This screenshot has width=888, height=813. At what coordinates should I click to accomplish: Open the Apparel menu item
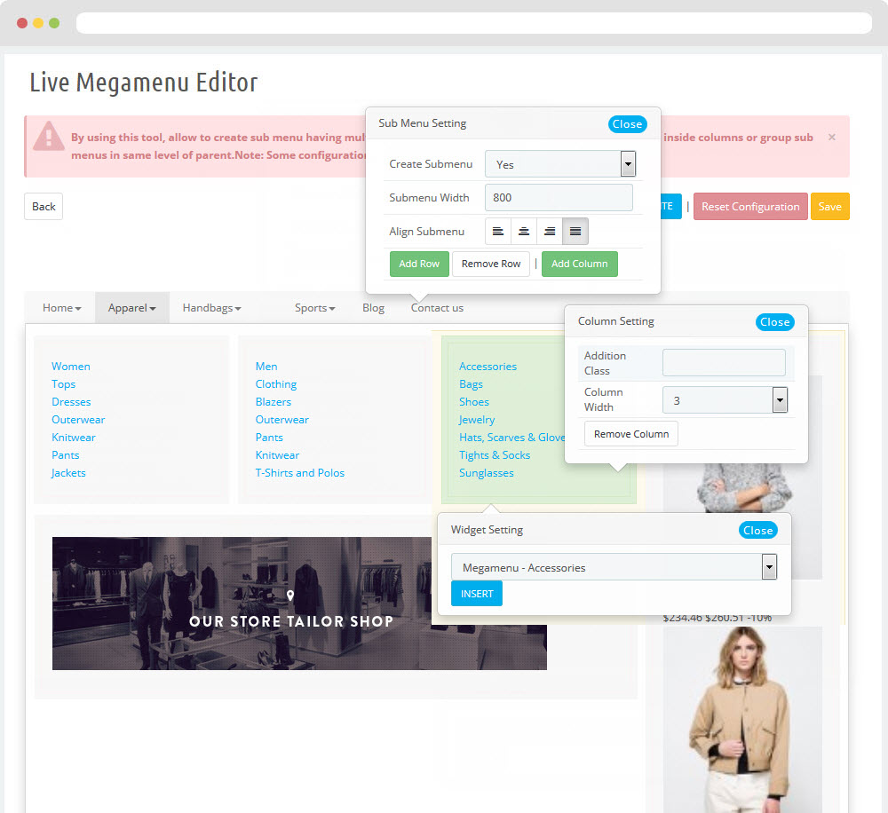[131, 308]
